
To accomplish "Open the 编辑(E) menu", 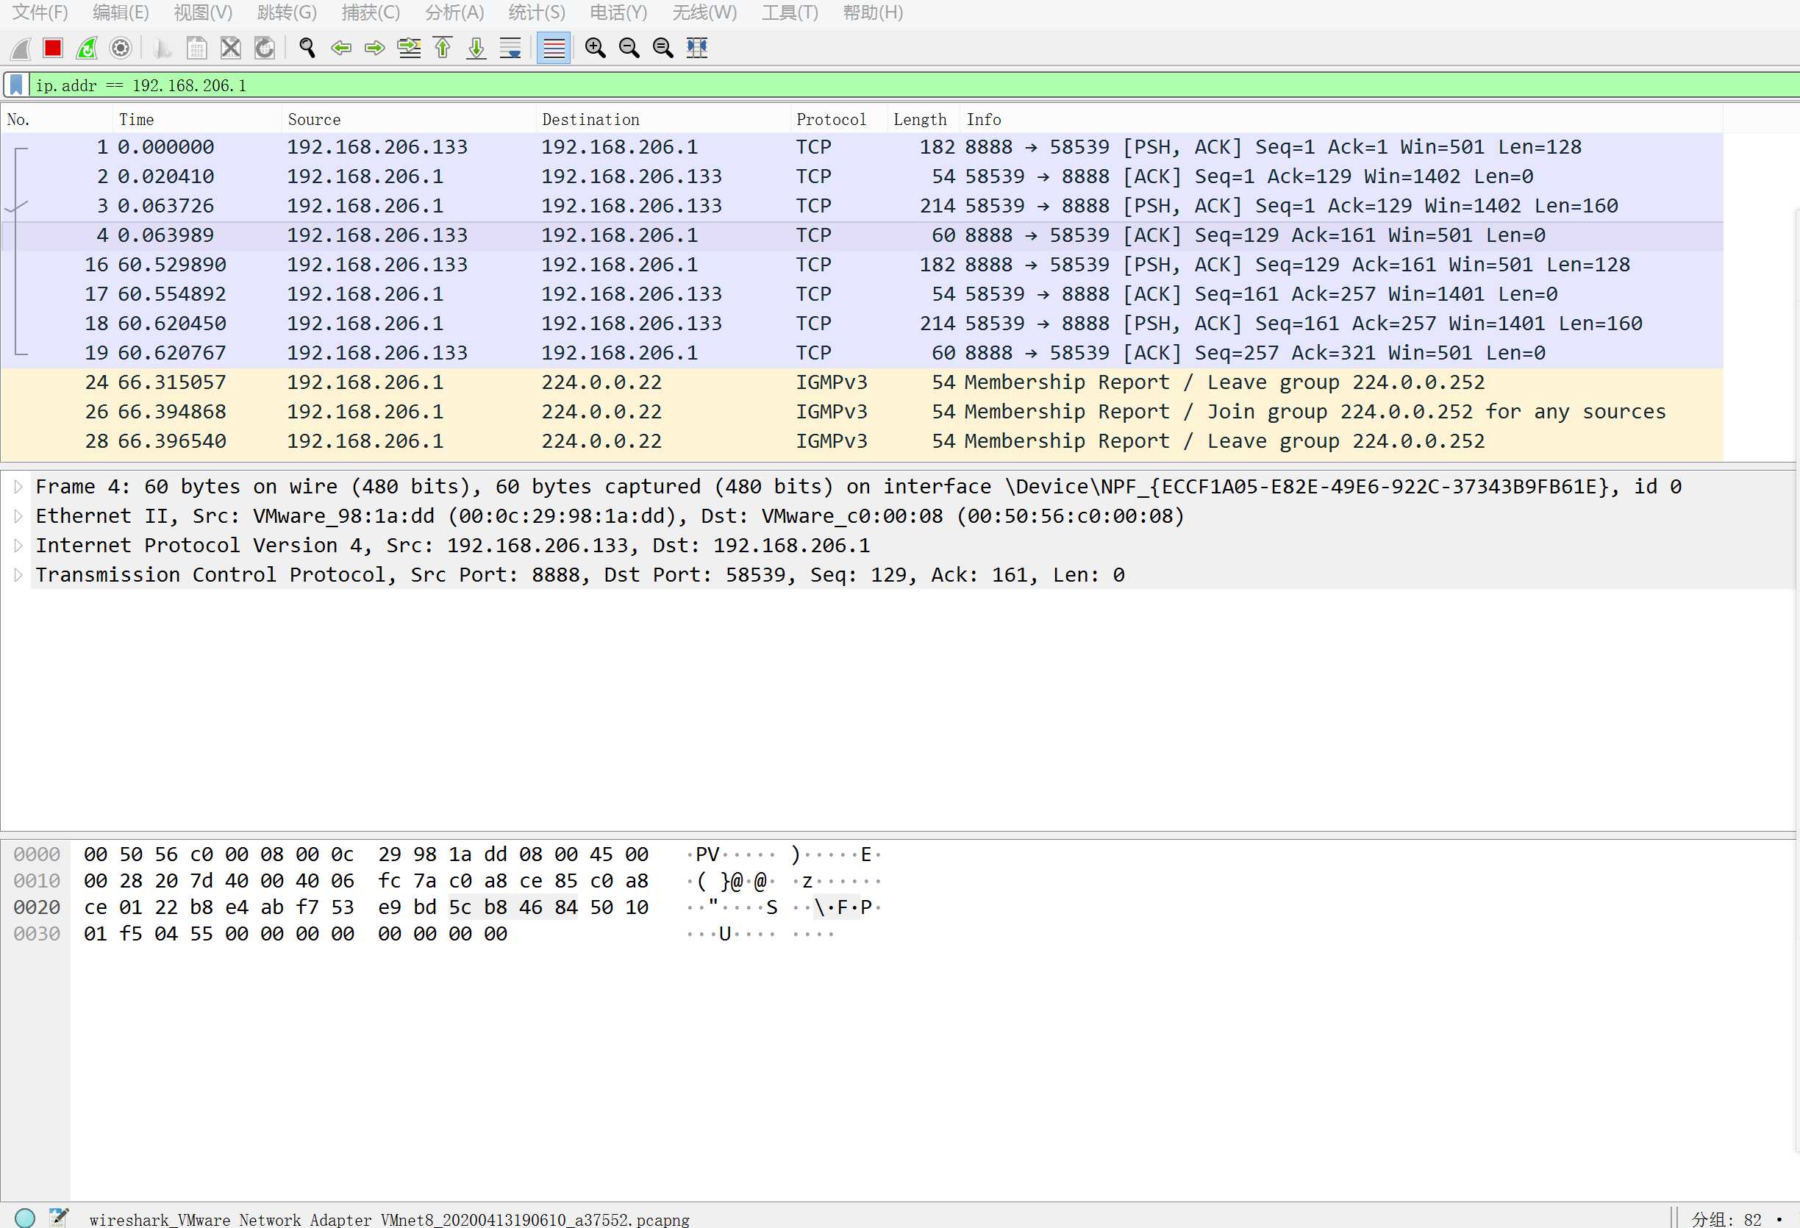I will pos(121,13).
